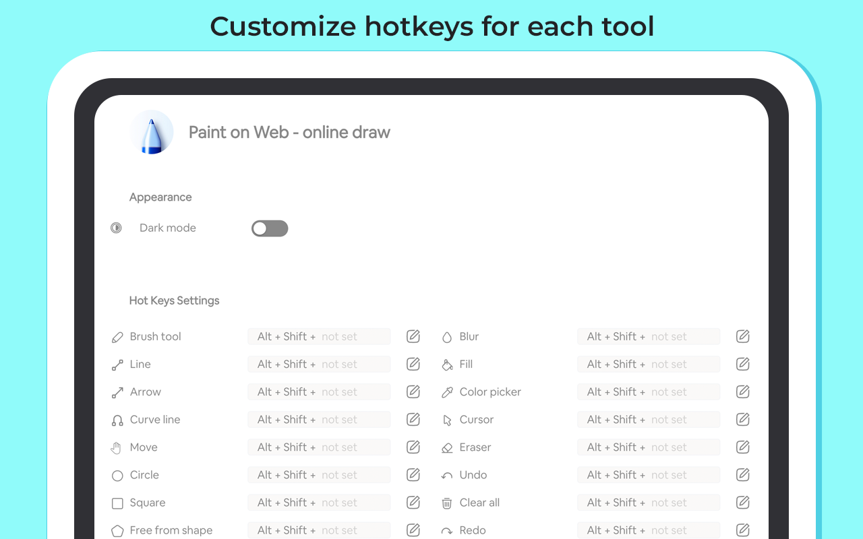Screen dimensions: 863x539
Task: Focus the Move hotkey field
Action: (x=319, y=447)
